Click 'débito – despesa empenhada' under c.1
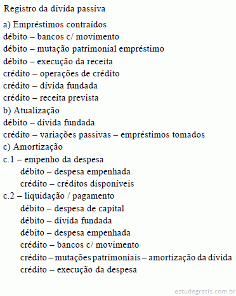 (75, 172)
